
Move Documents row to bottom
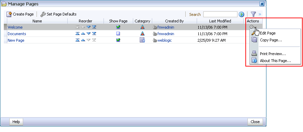tap(94, 34)
